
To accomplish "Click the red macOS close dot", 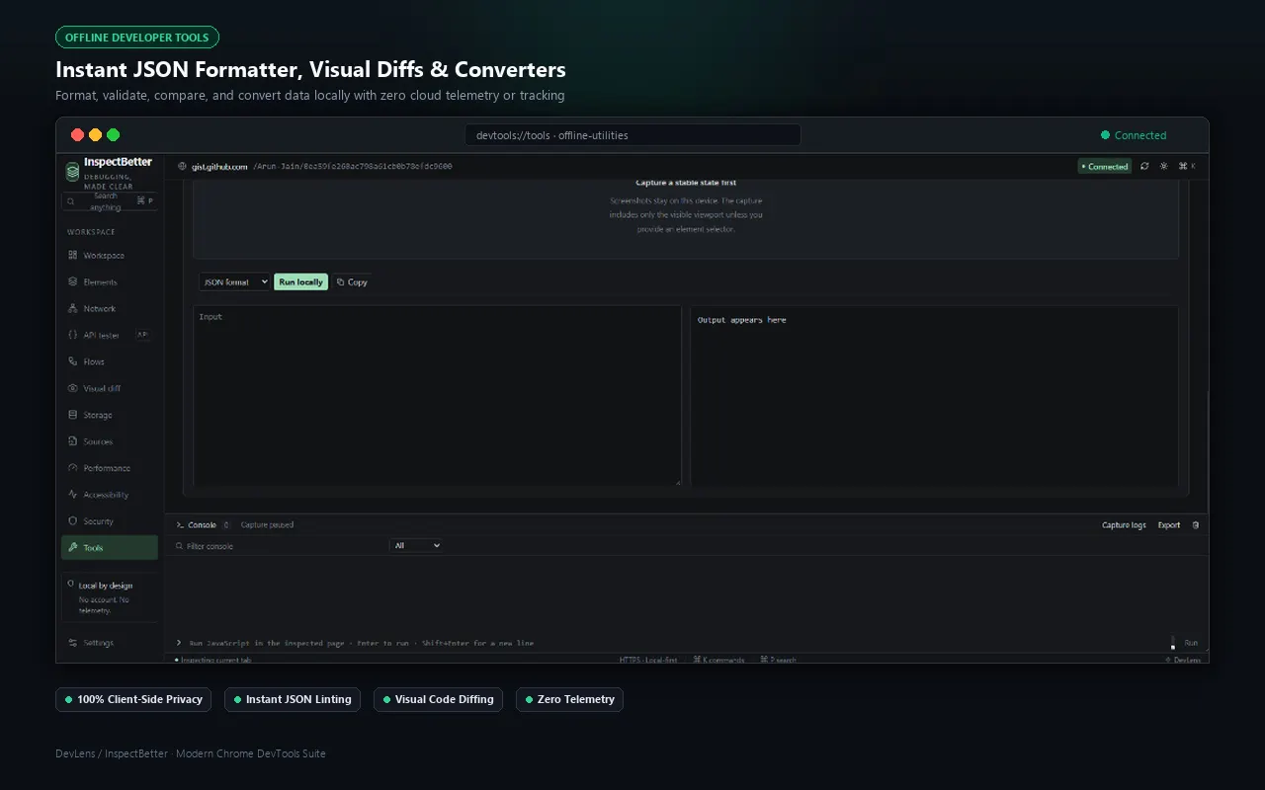I will point(78,135).
